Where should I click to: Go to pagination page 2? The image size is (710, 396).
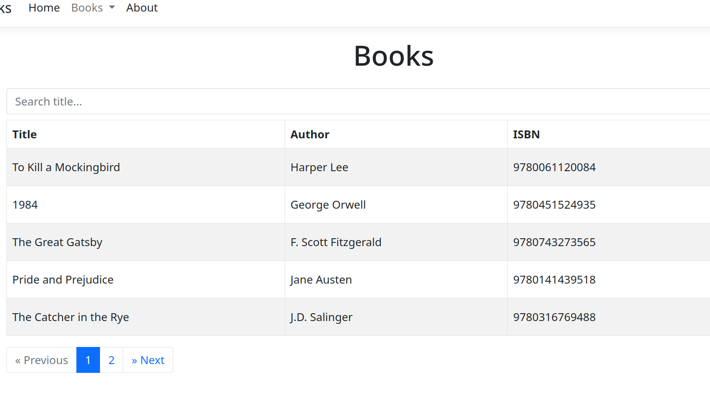(x=111, y=360)
